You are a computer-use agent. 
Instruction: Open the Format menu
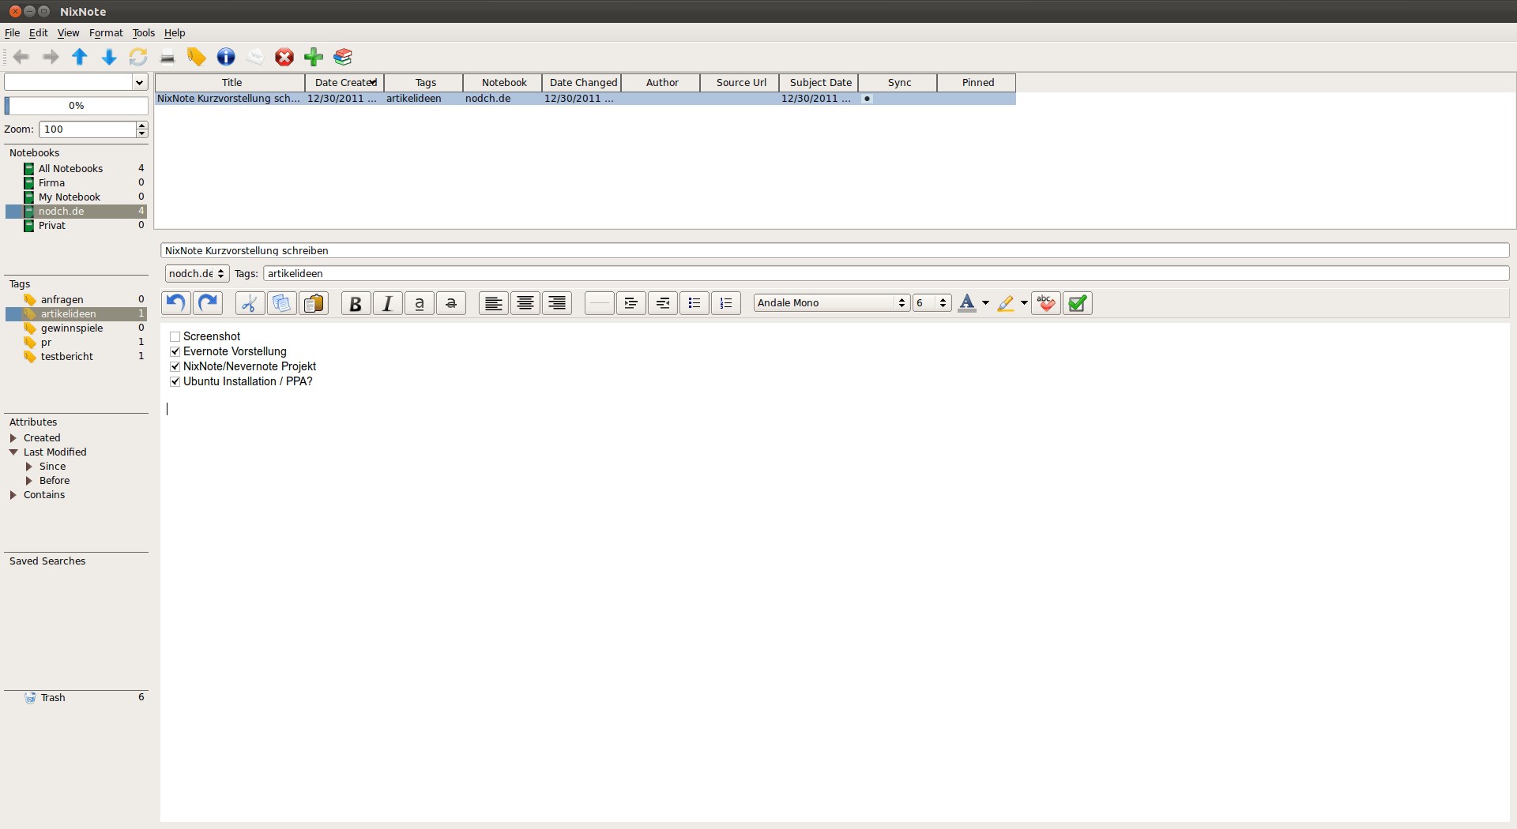pyautogui.click(x=106, y=33)
